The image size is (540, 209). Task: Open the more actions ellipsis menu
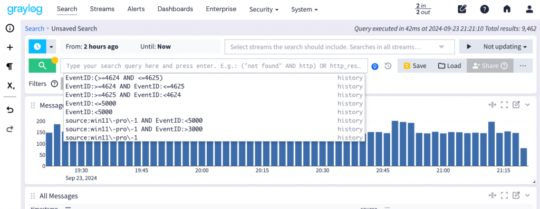[x=523, y=66]
